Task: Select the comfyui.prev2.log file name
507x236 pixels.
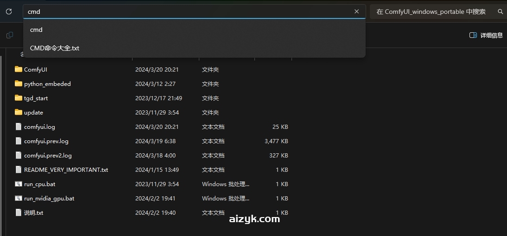Action: pyautogui.click(x=48, y=155)
